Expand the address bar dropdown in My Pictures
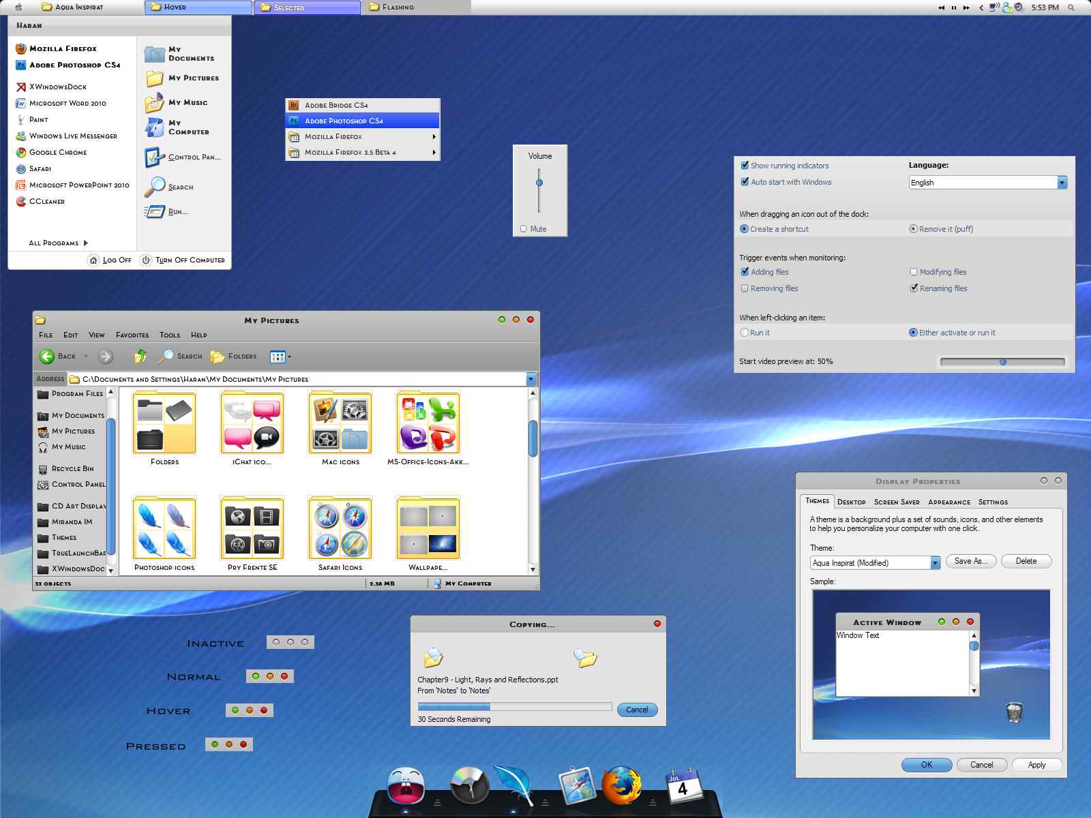 pyautogui.click(x=530, y=379)
